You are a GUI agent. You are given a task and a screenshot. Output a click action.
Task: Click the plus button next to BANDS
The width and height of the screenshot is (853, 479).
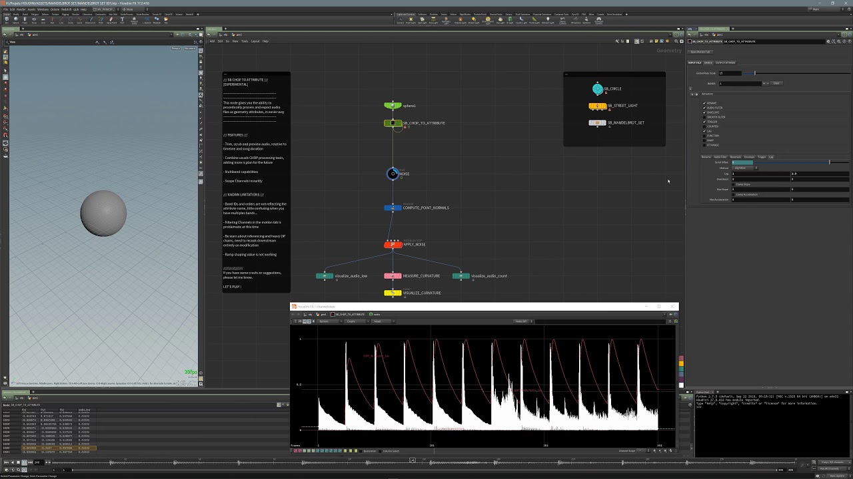pyautogui.click(x=764, y=83)
